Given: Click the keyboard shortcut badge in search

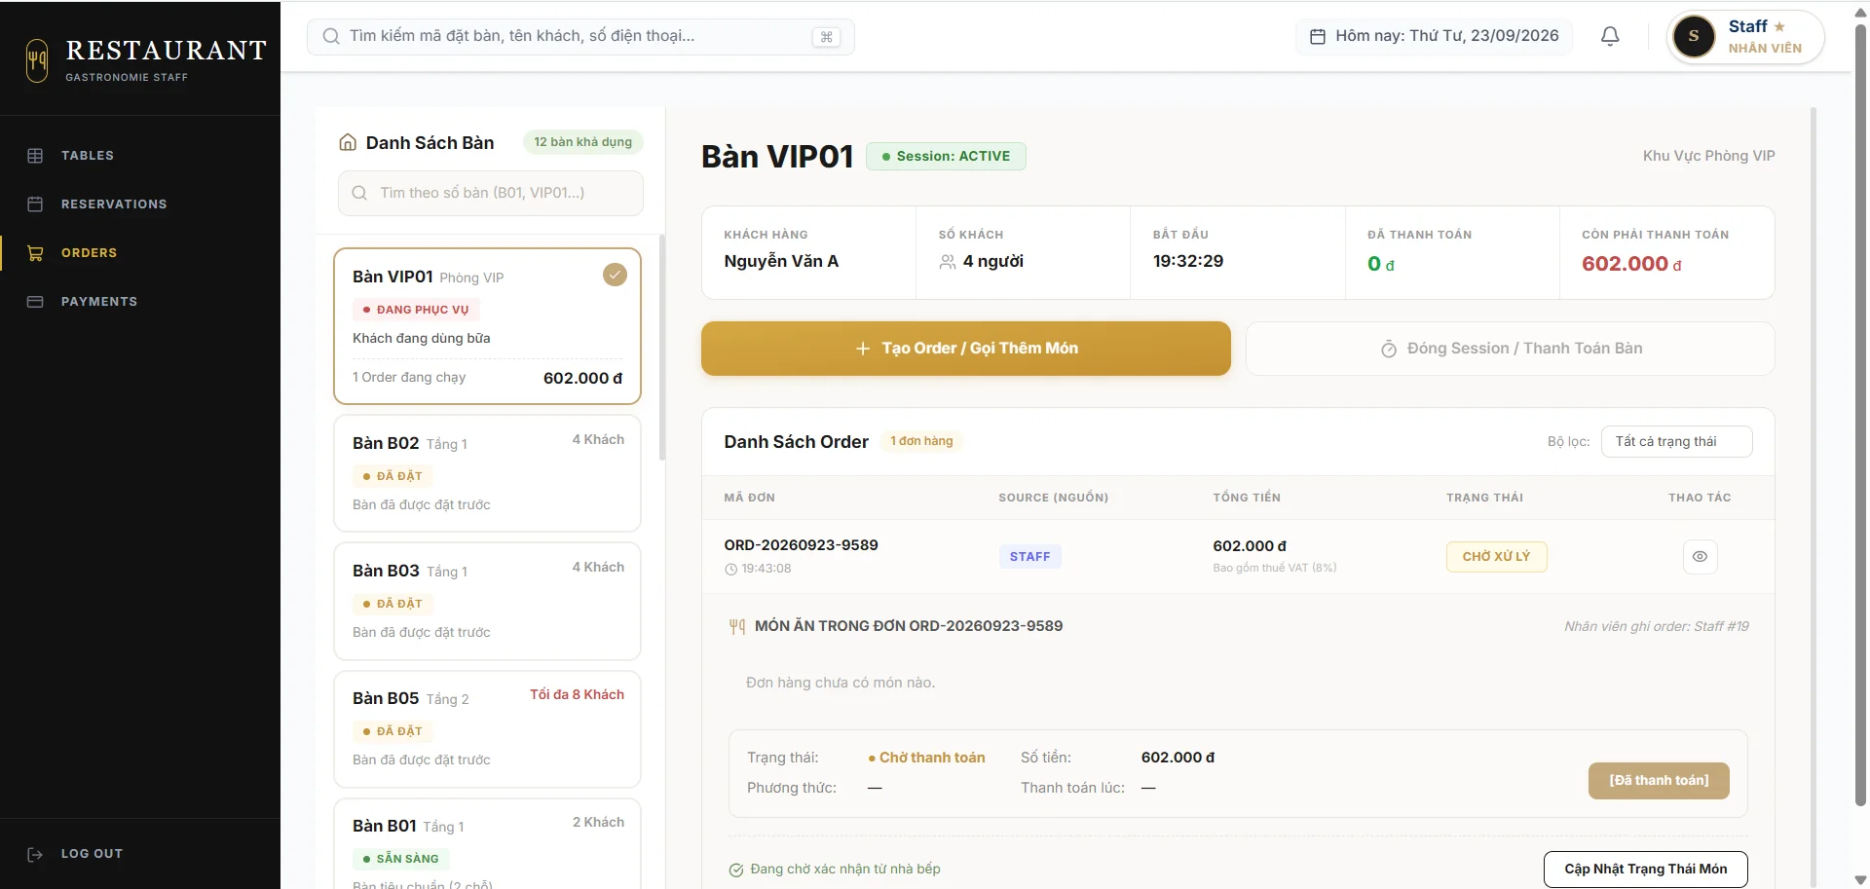Looking at the screenshot, I should pyautogui.click(x=826, y=37).
